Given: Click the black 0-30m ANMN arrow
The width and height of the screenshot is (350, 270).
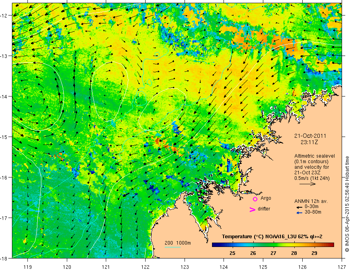Looking at the screenshot, I should [299, 207].
